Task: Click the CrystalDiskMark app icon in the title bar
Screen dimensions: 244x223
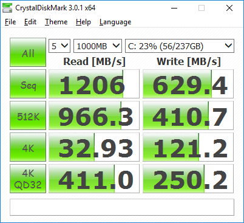Action: pyautogui.click(x=7, y=8)
